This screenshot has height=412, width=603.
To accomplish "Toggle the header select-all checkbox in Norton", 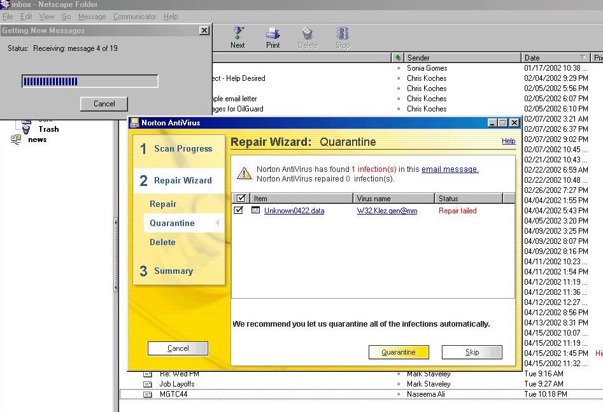I will (241, 198).
